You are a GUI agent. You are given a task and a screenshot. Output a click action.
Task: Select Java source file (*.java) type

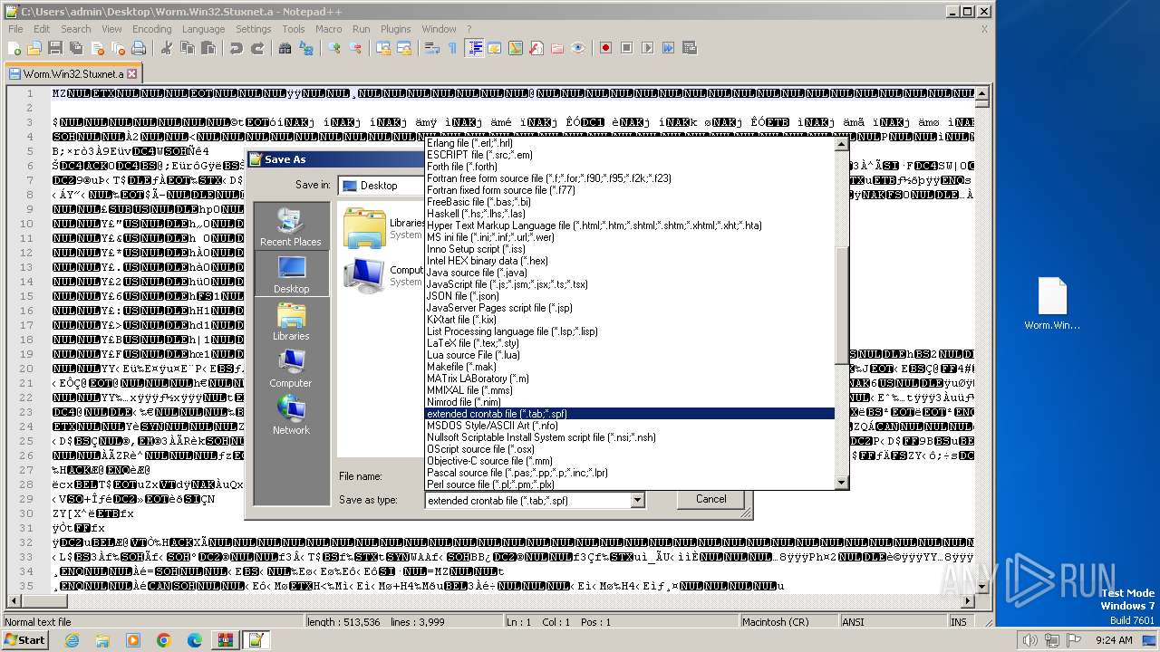click(629, 273)
